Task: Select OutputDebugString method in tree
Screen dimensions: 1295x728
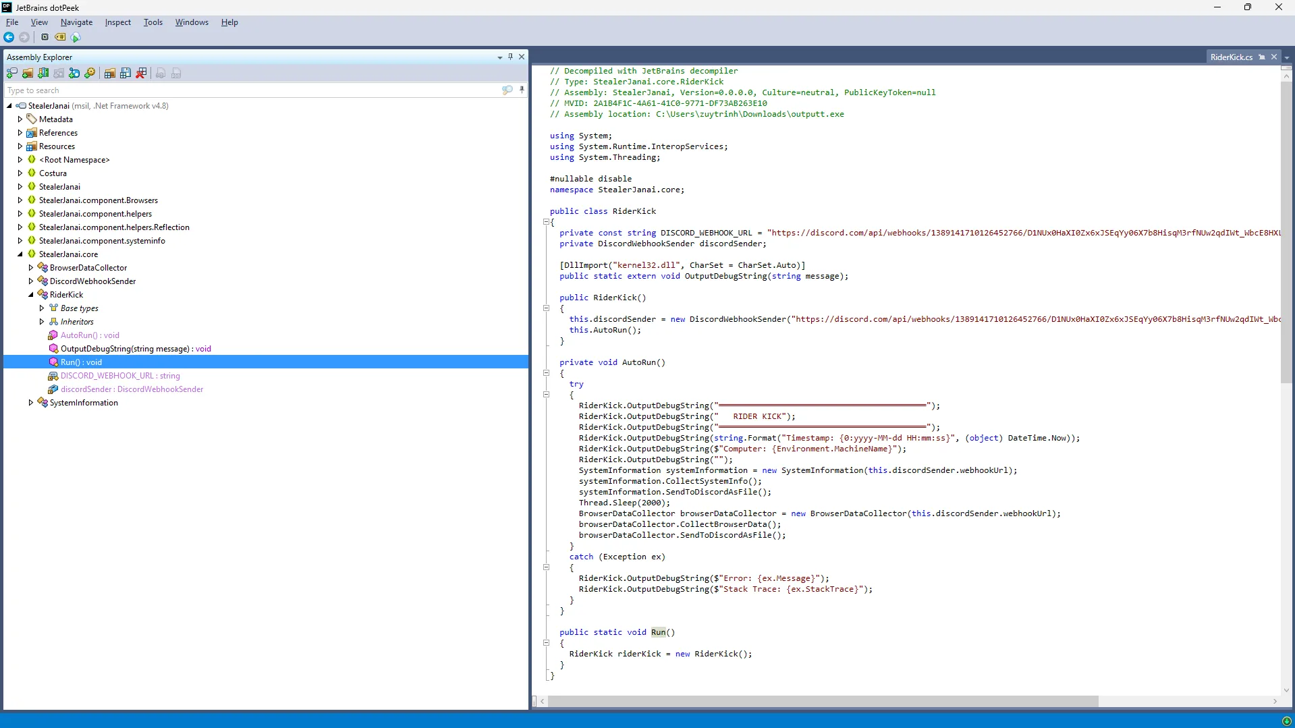Action: [x=136, y=349]
